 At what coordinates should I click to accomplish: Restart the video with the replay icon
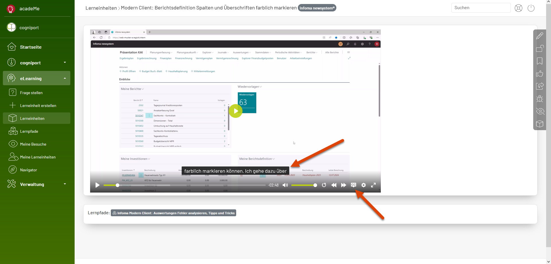tap(324, 185)
